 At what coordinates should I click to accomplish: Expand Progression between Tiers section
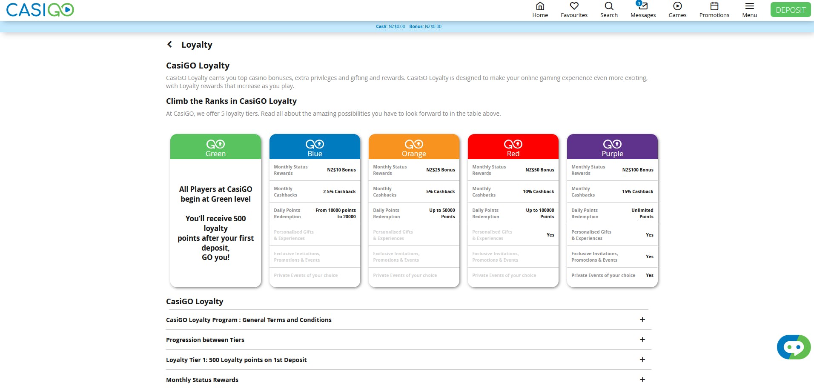[642, 339]
